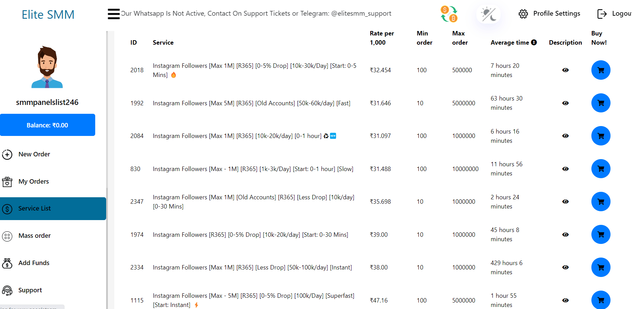Click the Mass order icon
Viewport: 632px width, 309px height.
[x=7, y=236]
